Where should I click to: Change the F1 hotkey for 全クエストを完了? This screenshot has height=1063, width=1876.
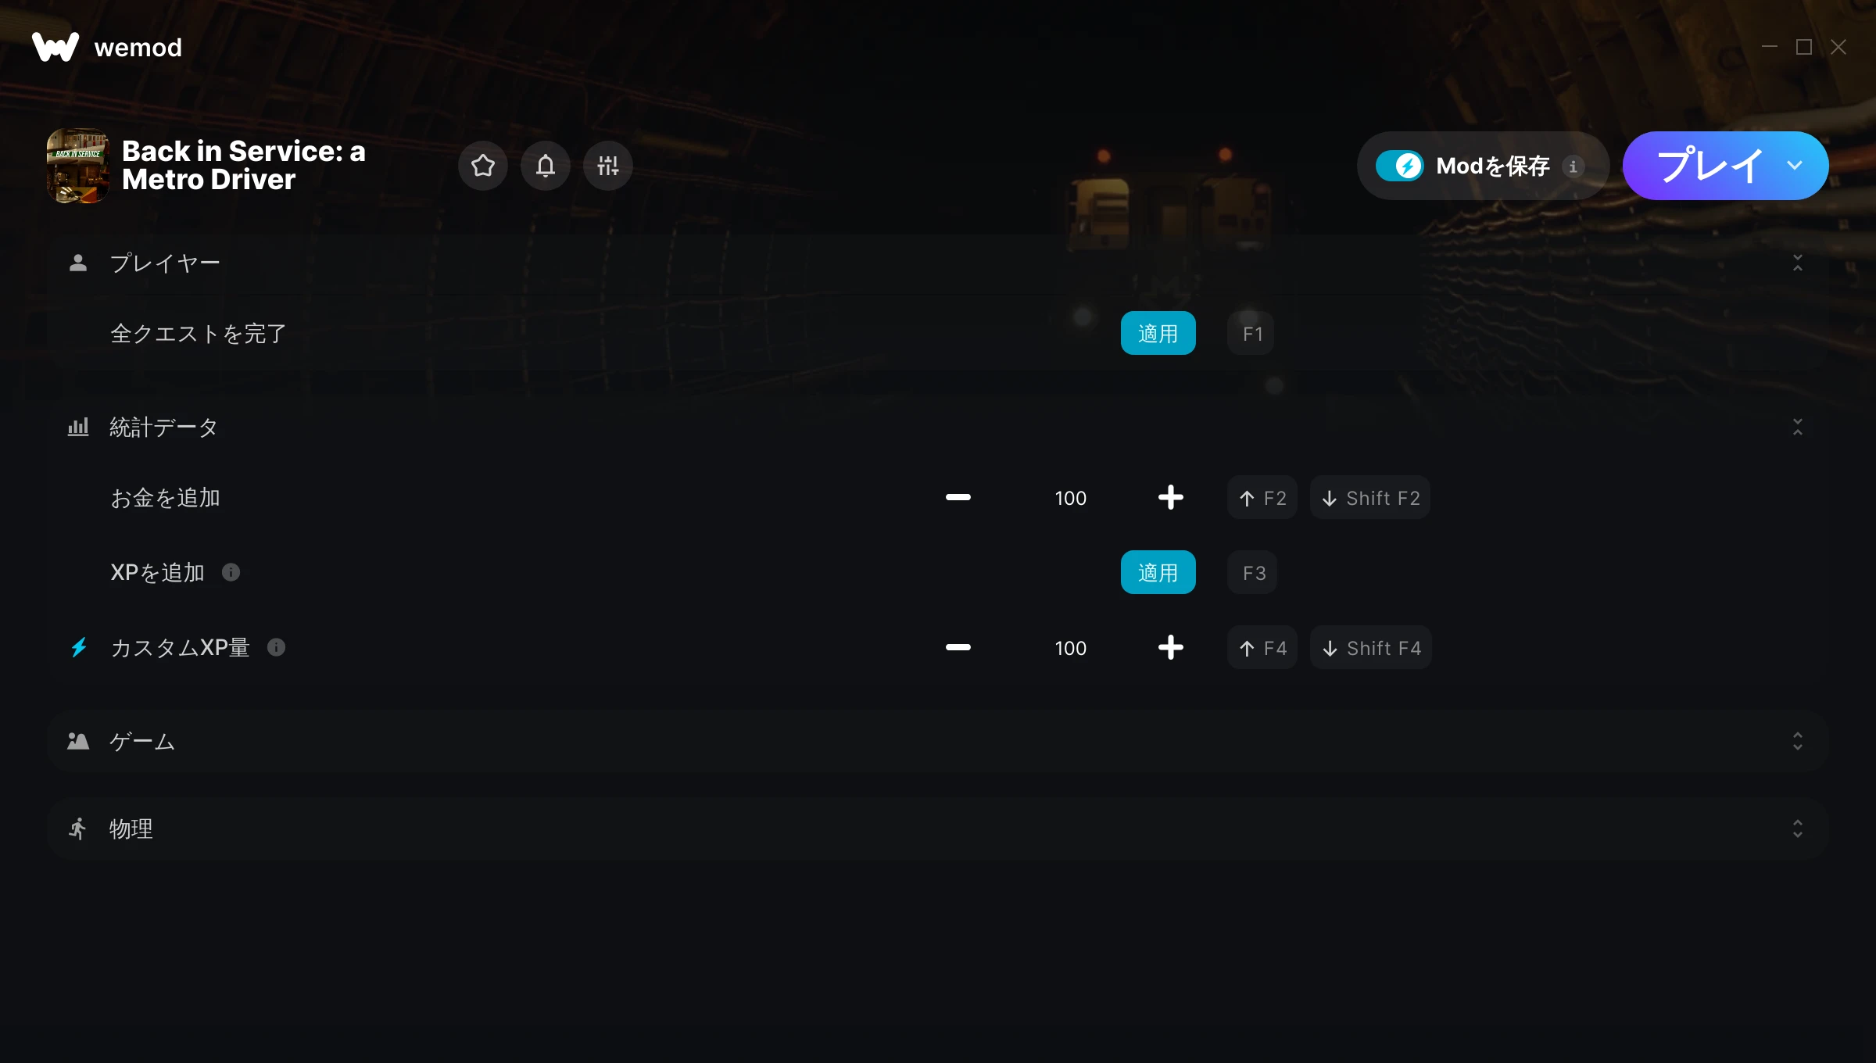pos(1251,333)
